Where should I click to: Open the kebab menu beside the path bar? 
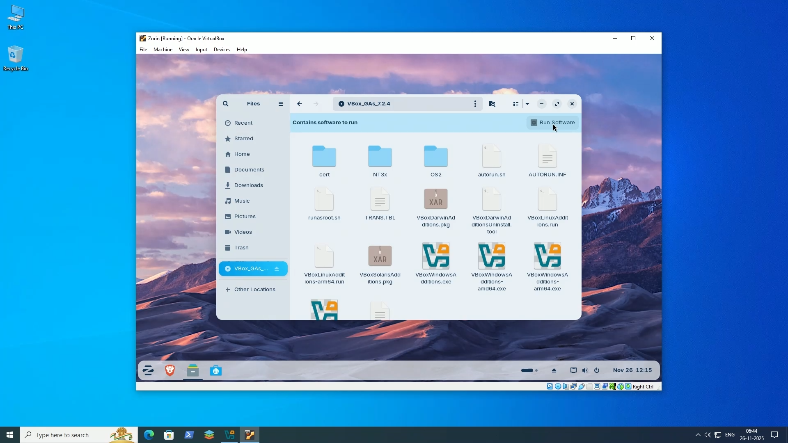475,103
